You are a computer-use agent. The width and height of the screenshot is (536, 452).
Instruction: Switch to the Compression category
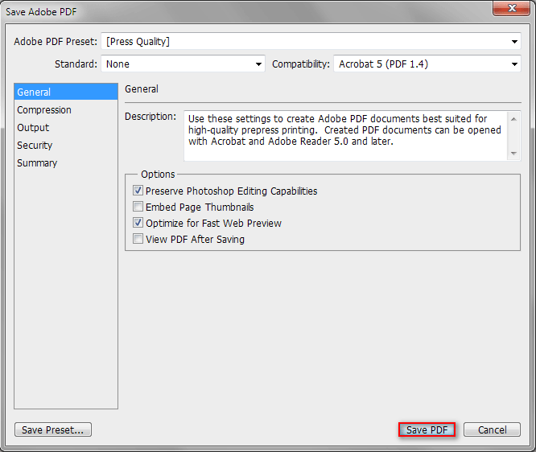coord(66,109)
